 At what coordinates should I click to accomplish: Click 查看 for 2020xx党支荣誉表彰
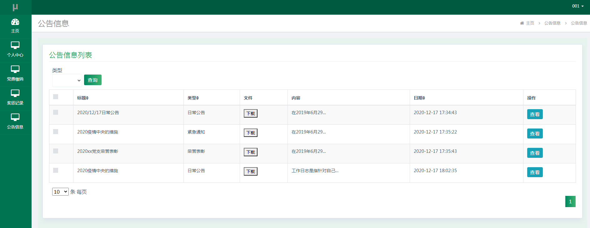535,153
